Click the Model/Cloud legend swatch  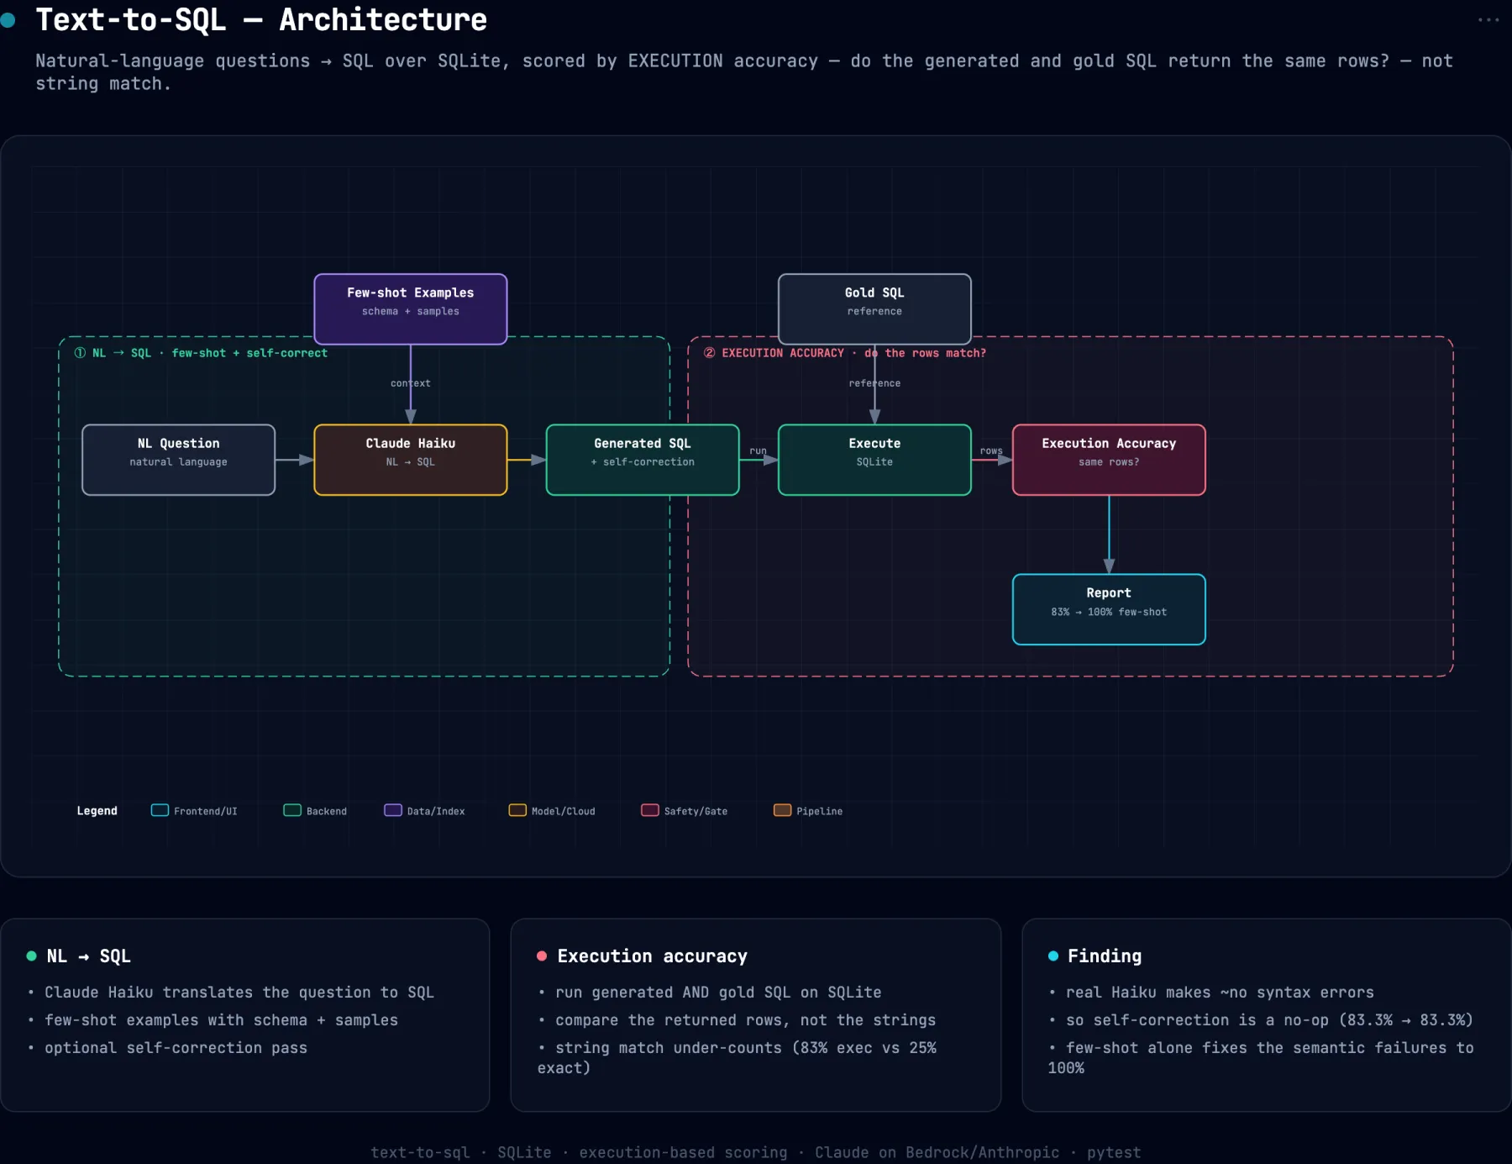point(517,810)
